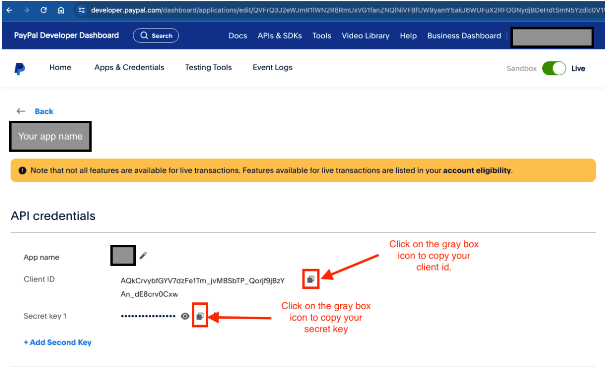The image size is (606, 370).
Task: Click the Sandbox label
Action: 521,69
